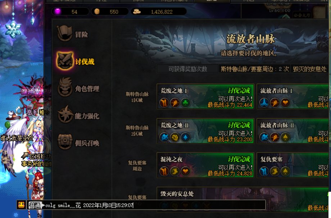Click the 区域移动 area move arrow
The height and width of the screenshot is (218, 331).
pos(25,155)
